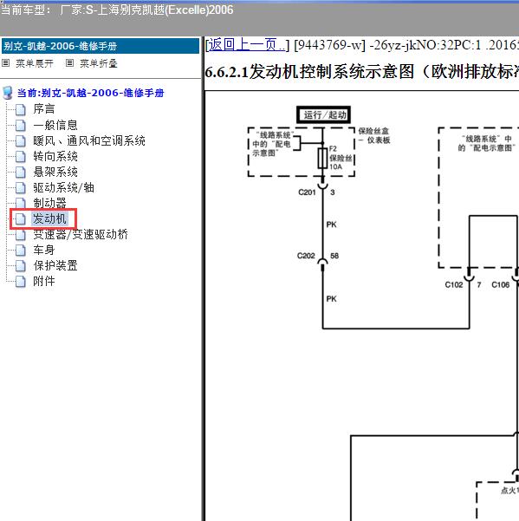Click the page icon beside 发动机
The width and height of the screenshot is (519, 521).
(x=21, y=219)
